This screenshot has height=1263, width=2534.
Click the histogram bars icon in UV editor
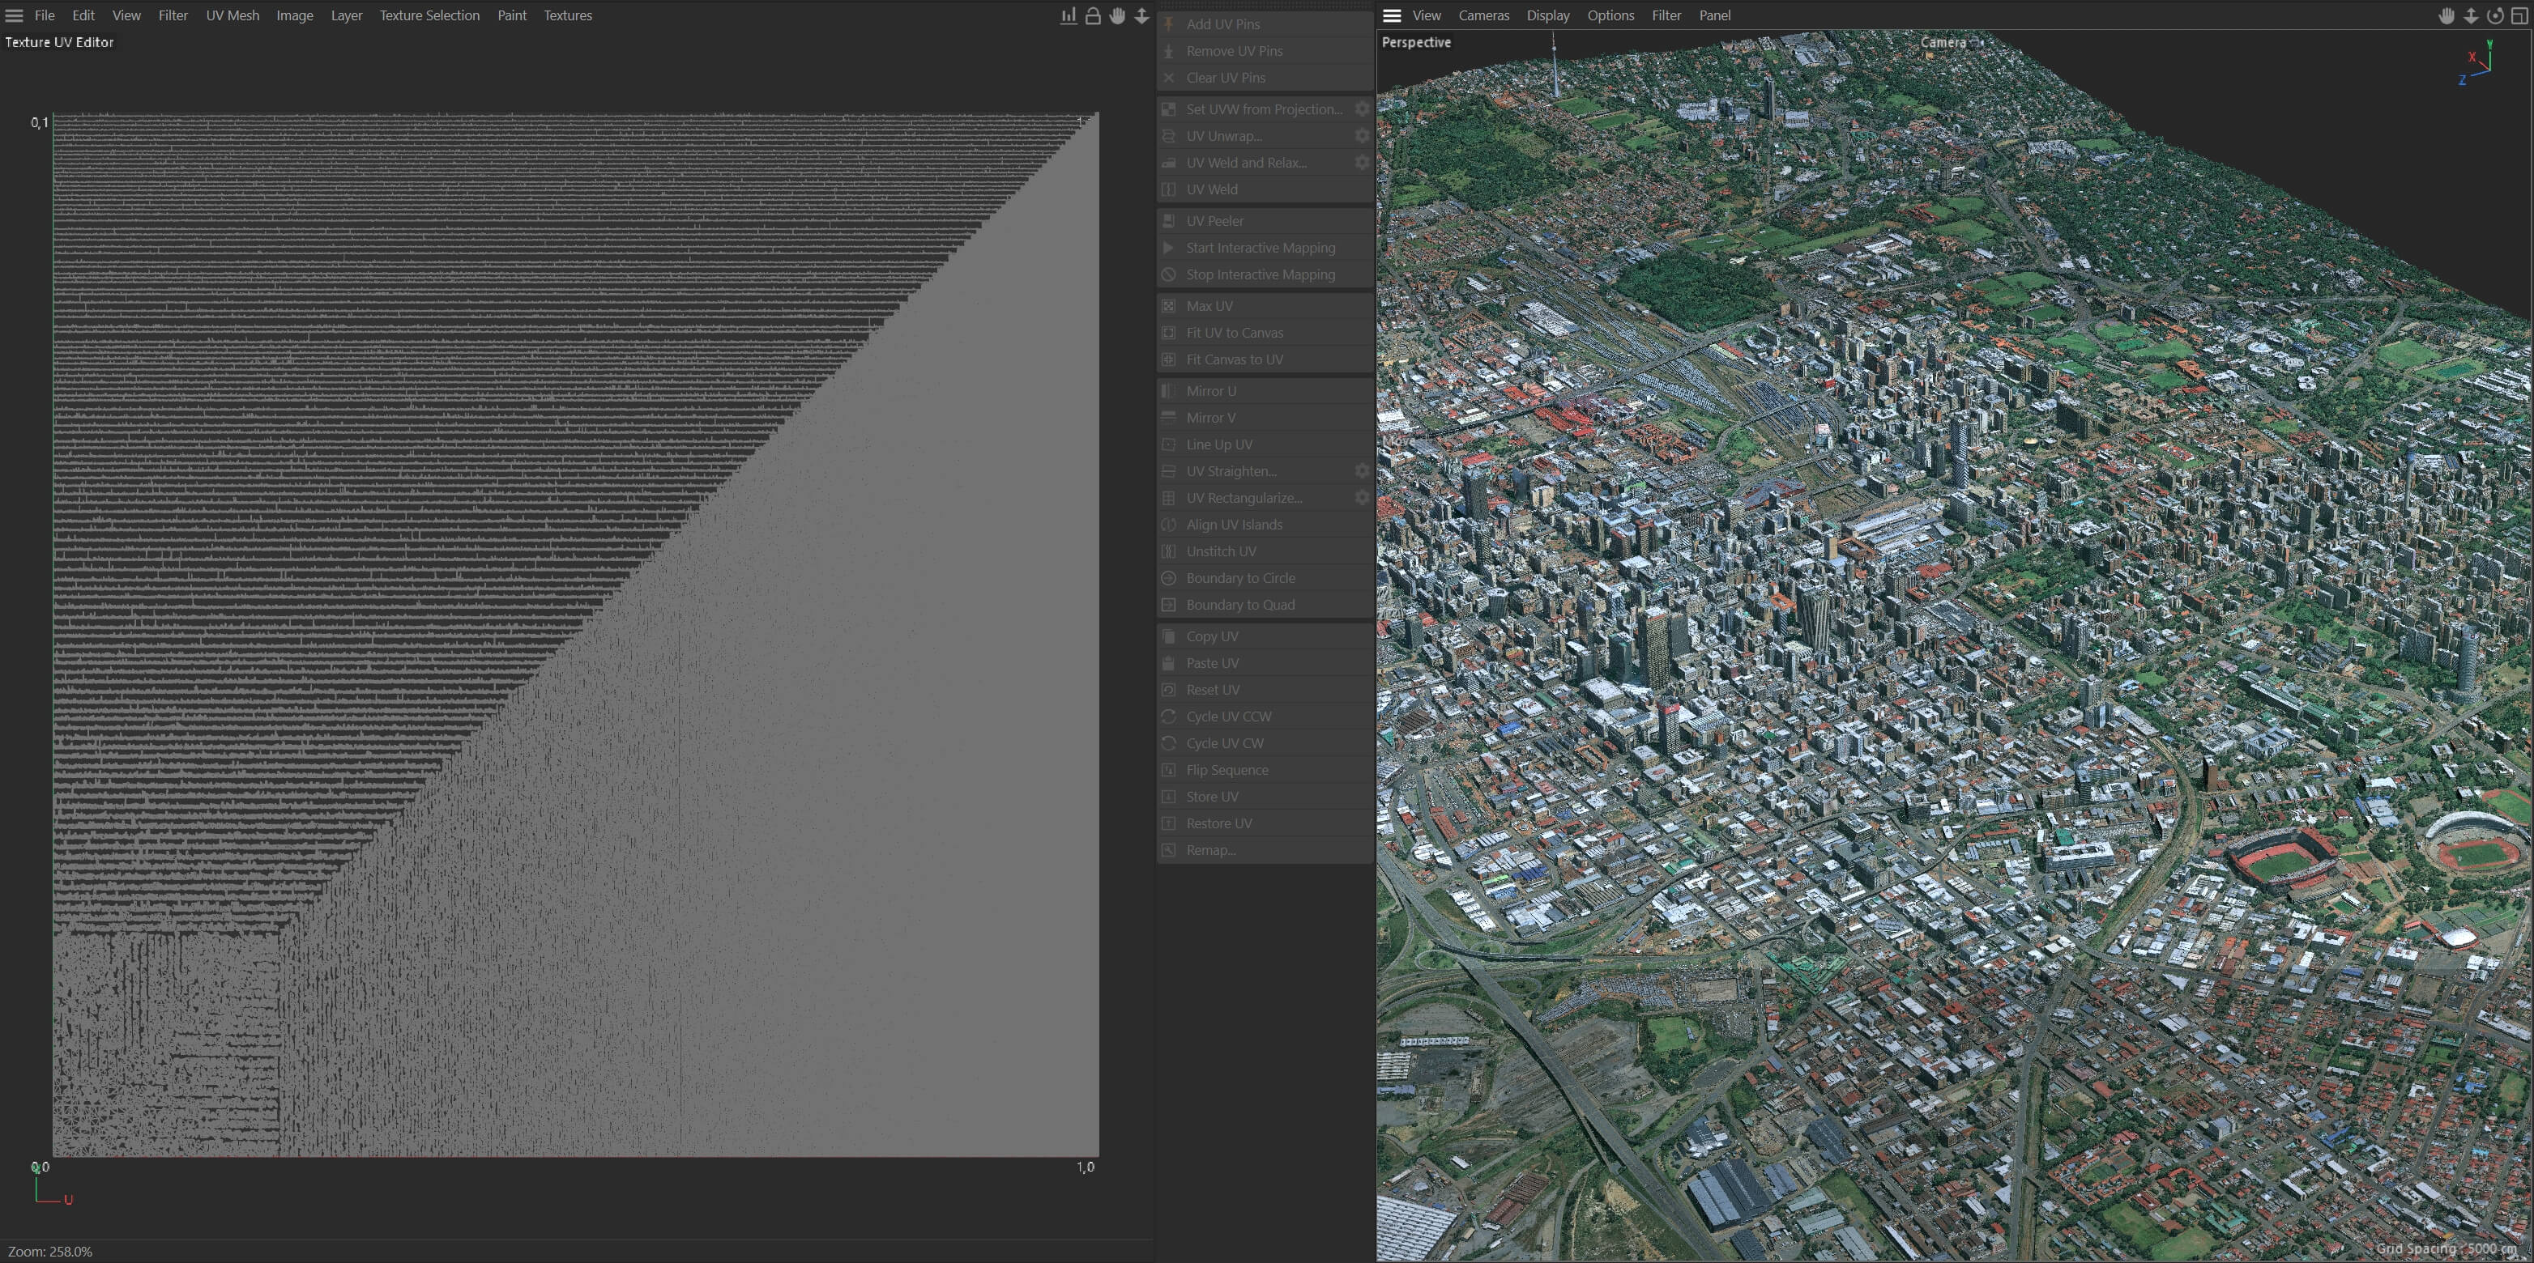1069,15
